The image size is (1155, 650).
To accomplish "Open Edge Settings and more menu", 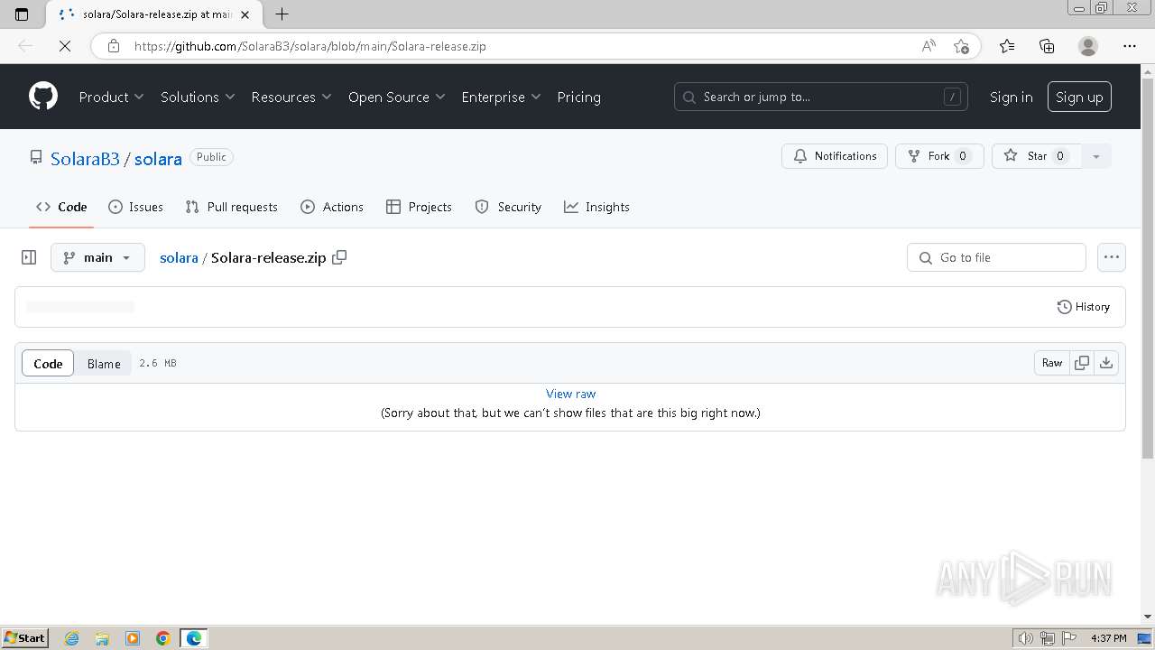I will pyautogui.click(x=1130, y=46).
